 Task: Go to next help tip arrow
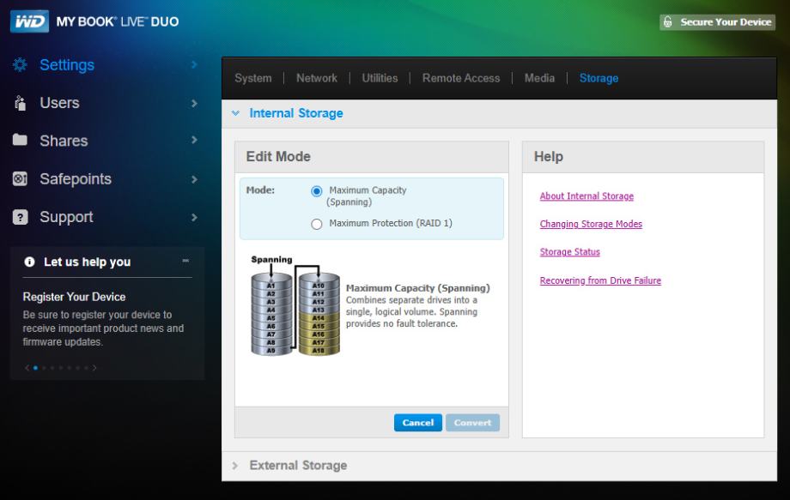94,368
